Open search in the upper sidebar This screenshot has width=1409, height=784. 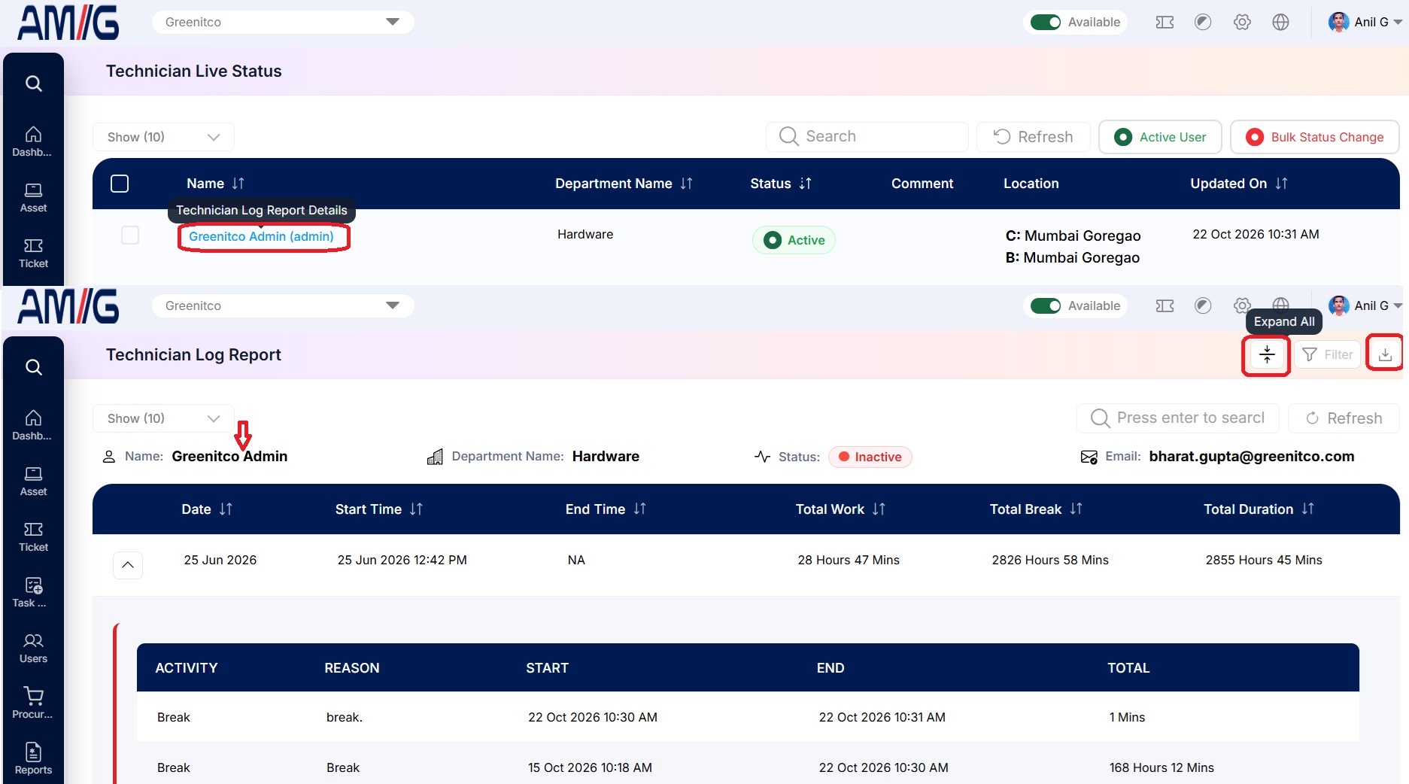pos(33,84)
